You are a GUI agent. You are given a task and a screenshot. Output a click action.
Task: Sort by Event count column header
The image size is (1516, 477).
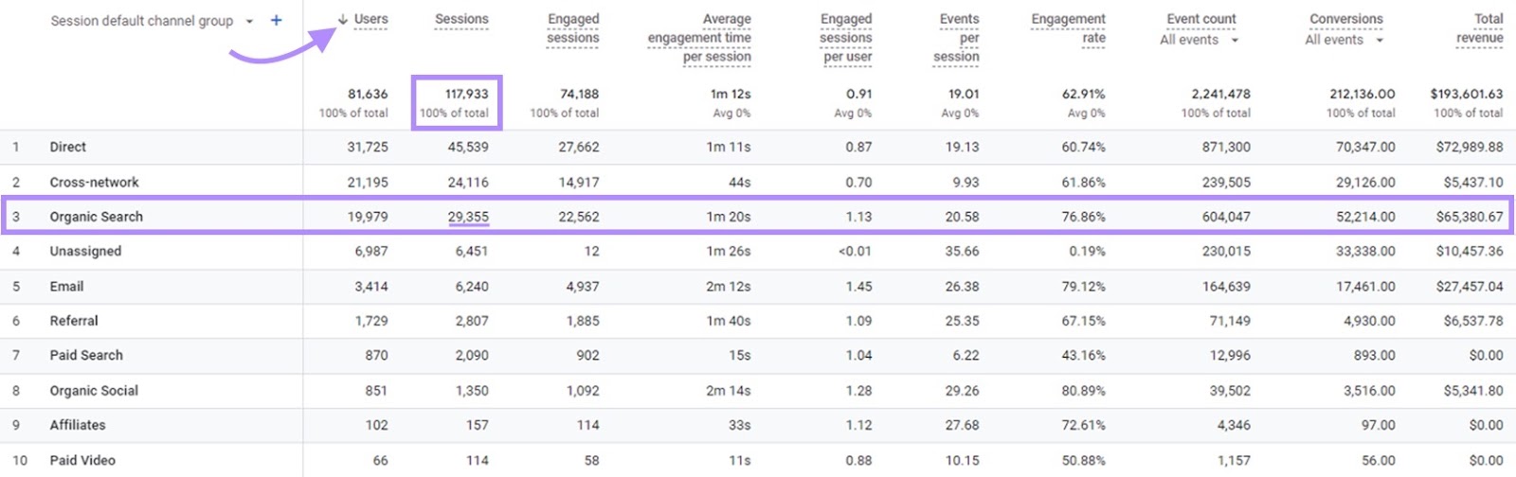(1201, 19)
